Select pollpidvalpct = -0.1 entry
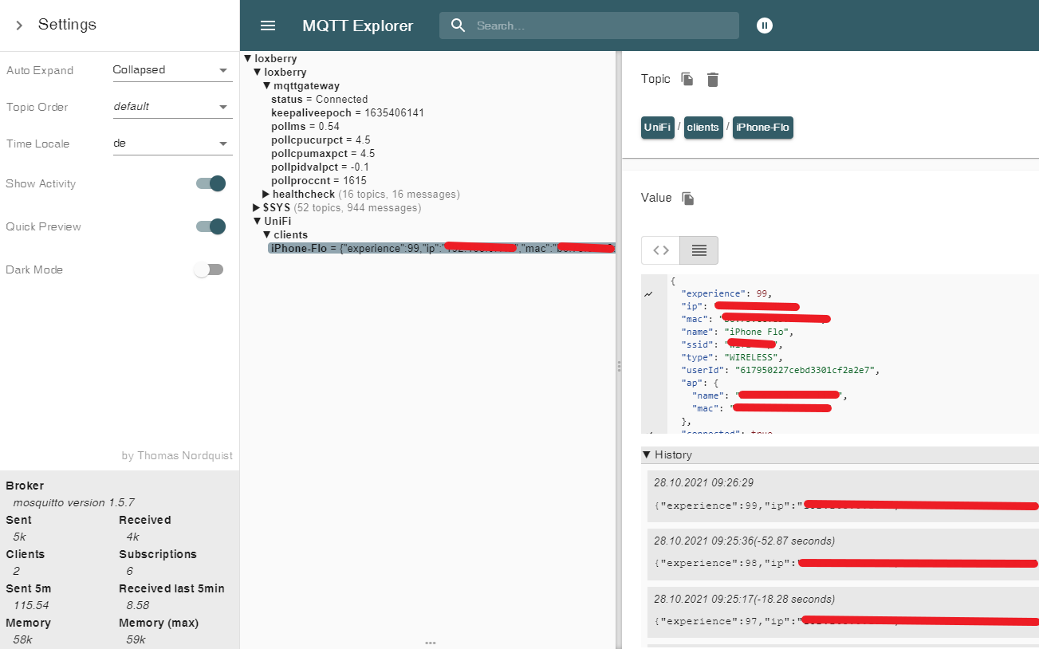The width and height of the screenshot is (1039, 649). pos(320,167)
